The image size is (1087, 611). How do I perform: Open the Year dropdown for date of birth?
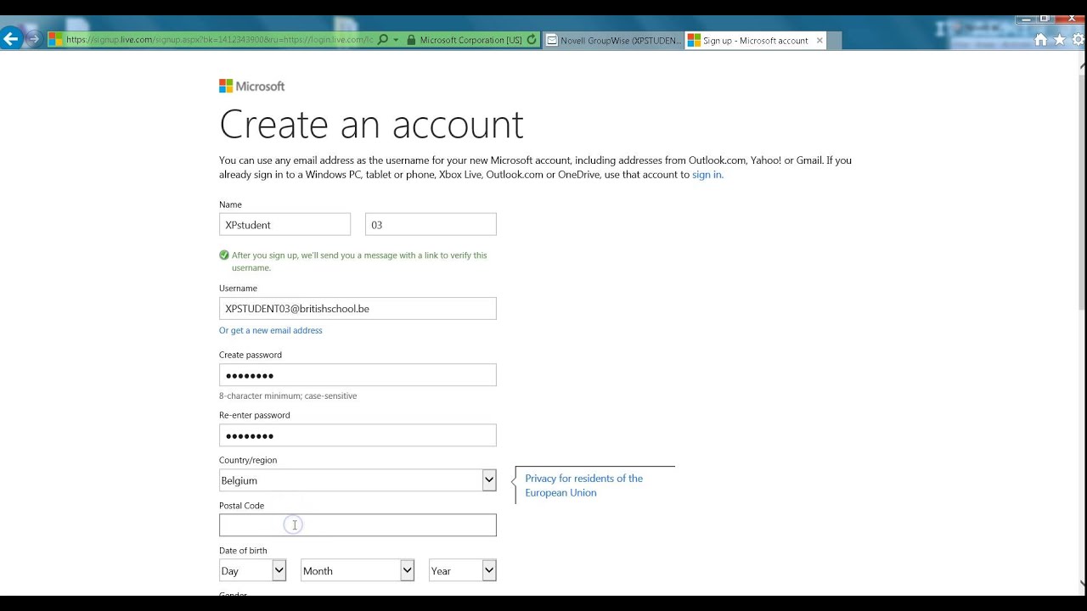coord(463,571)
